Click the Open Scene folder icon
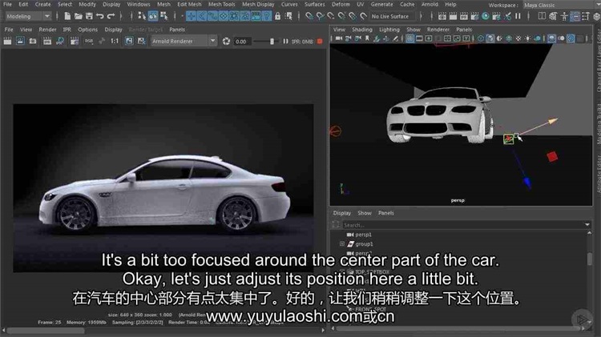 pyautogui.click(x=79, y=16)
